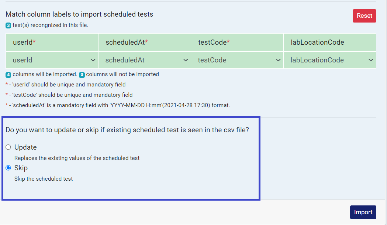This screenshot has width=387, height=225.
Task: Click the Import button
Action: [363, 212]
